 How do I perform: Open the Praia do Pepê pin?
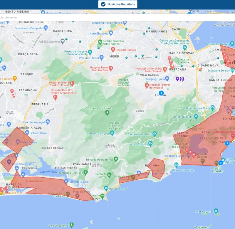click(x=77, y=196)
